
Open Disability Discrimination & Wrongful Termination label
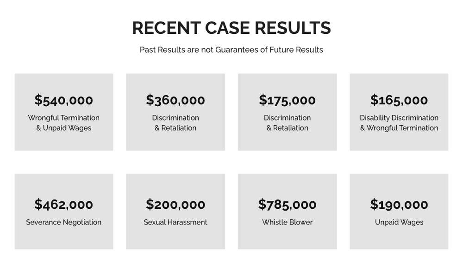399,123
